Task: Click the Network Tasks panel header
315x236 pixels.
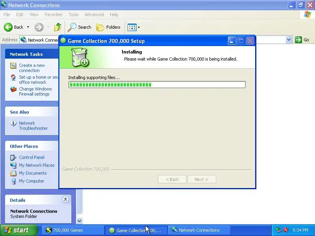Action: pyautogui.click(x=32, y=54)
